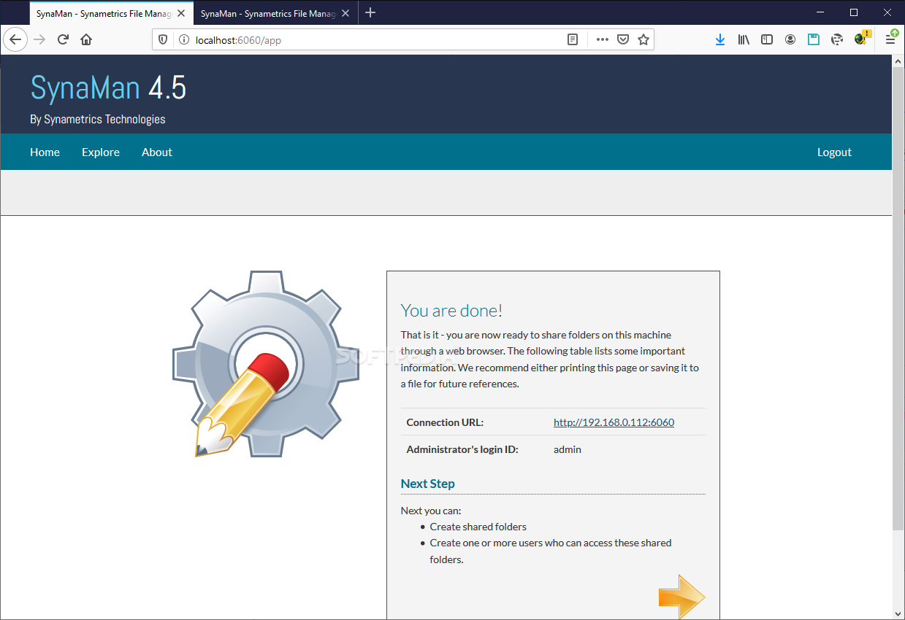
Task: Open the downloads panel
Action: [x=720, y=40]
